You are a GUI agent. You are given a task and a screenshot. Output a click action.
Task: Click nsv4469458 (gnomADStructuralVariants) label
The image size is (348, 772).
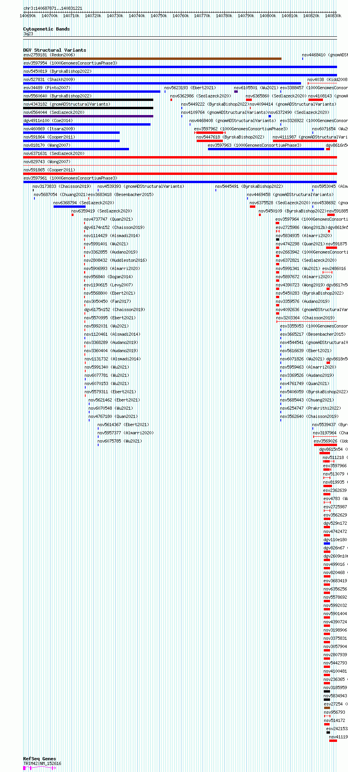tap(290, 195)
